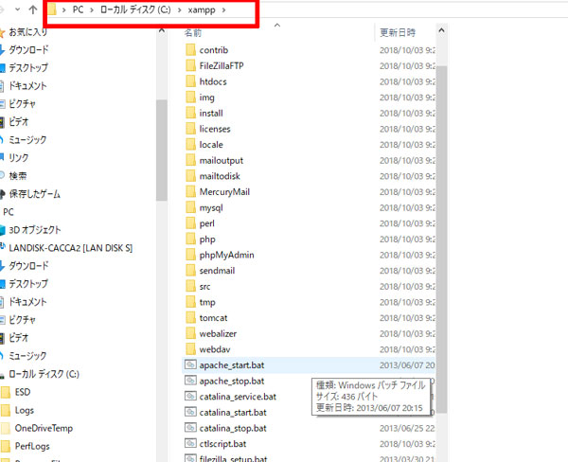Click the webalizer folder icon

tap(190, 334)
